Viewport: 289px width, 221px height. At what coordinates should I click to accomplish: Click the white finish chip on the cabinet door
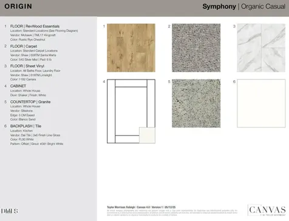pos(147,135)
